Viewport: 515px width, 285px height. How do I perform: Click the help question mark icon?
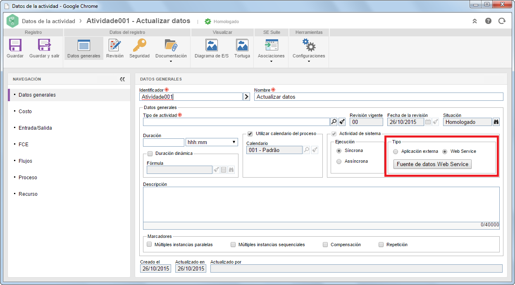pyautogui.click(x=488, y=21)
